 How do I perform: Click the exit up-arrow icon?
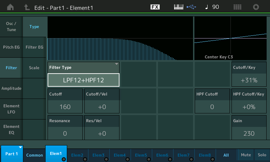pos(27,7)
